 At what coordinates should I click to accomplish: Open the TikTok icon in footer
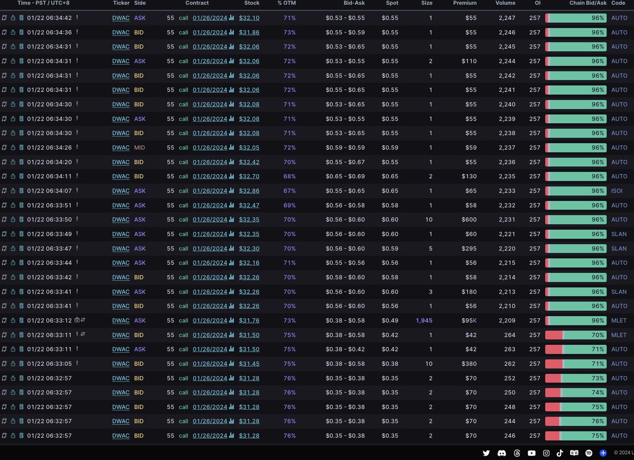[560, 453]
